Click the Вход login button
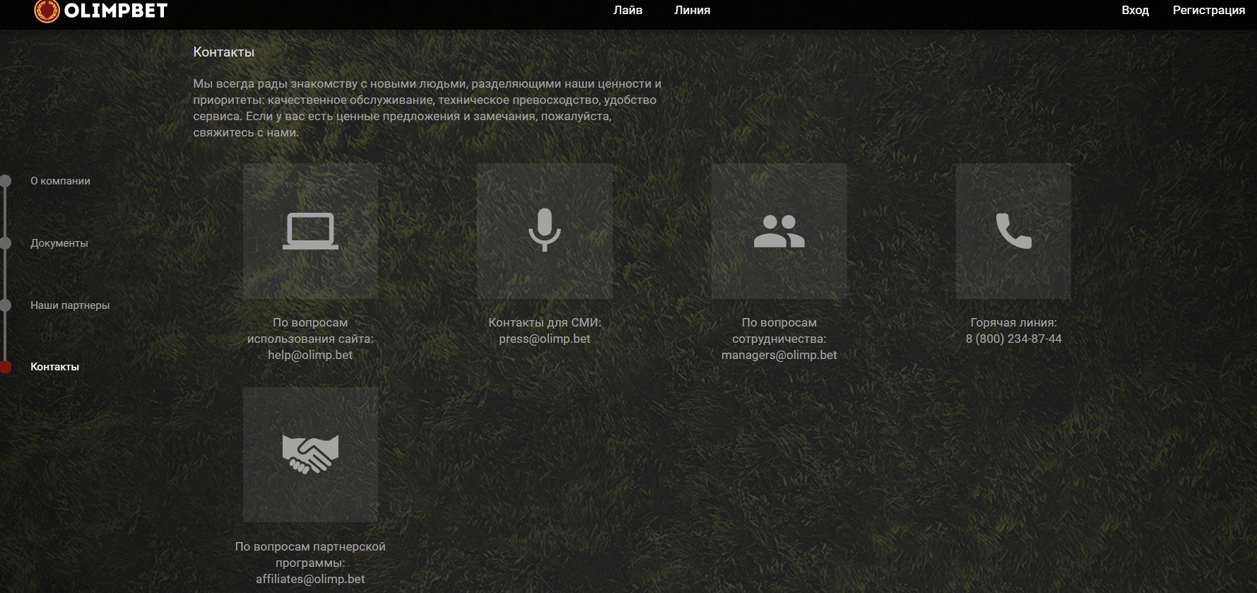This screenshot has width=1257, height=593. click(1135, 11)
